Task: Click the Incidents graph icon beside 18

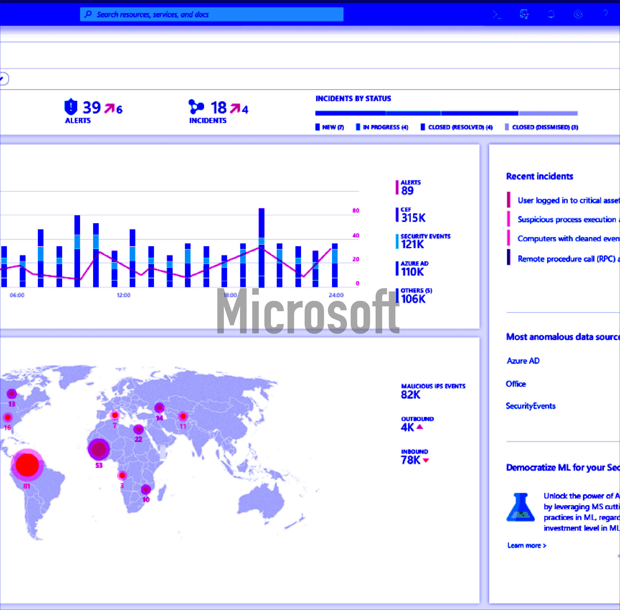Action: click(x=196, y=107)
